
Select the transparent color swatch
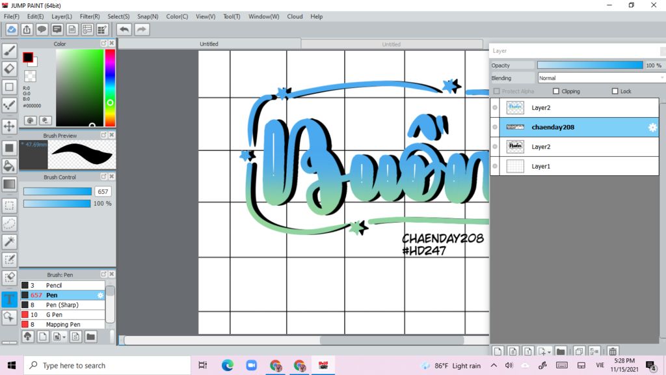pos(30,76)
